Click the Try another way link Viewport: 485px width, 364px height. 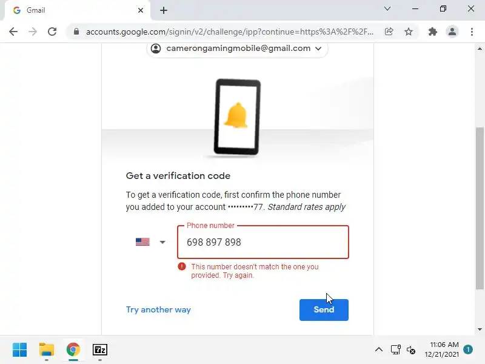pos(158,310)
